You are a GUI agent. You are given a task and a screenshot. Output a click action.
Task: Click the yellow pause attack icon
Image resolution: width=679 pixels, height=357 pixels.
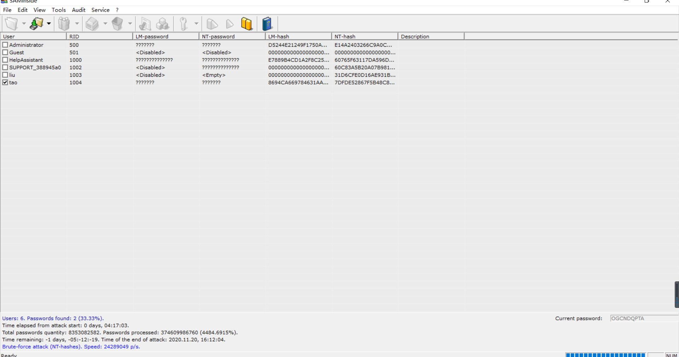coord(247,24)
